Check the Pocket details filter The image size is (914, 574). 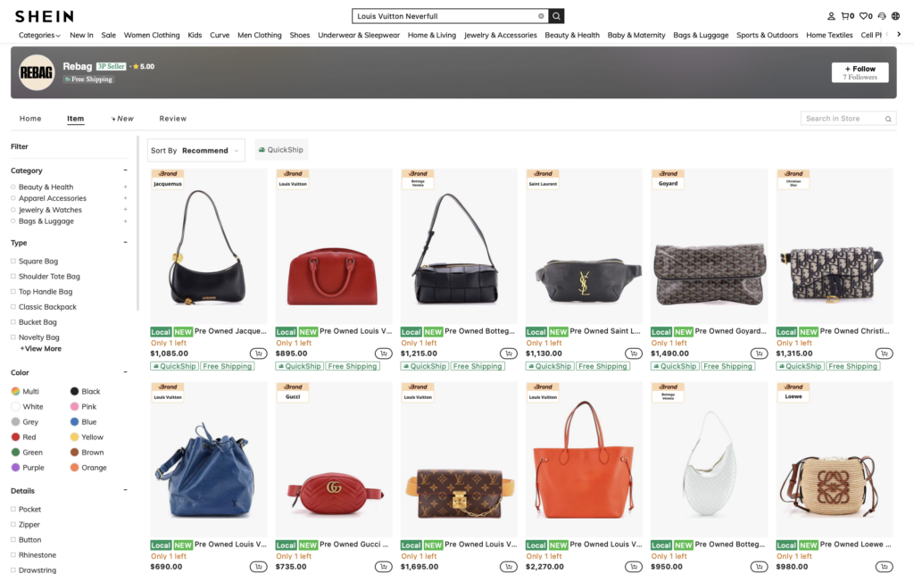pyautogui.click(x=13, y=510)
